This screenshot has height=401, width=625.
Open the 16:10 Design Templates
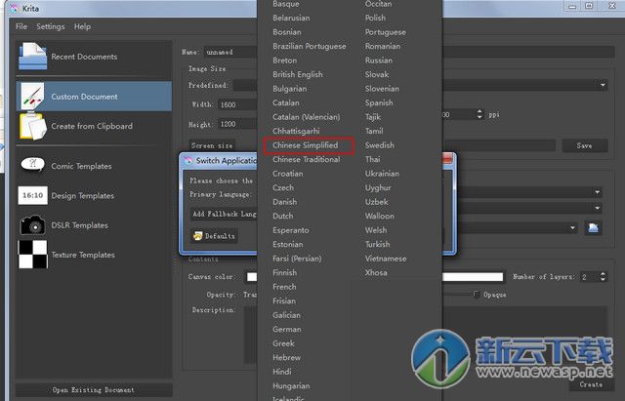coord(31,196)
